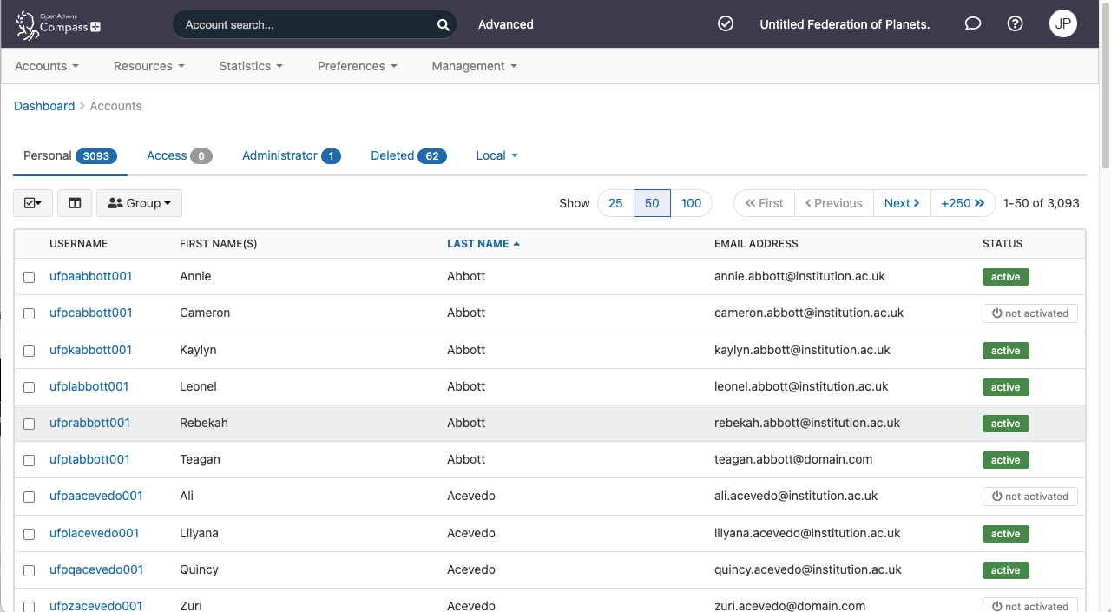The height and width of the screenshot is (612, 1111).
Task: Tick the checkbox for ufpaabbott001
Action: (x=30, y=277)
